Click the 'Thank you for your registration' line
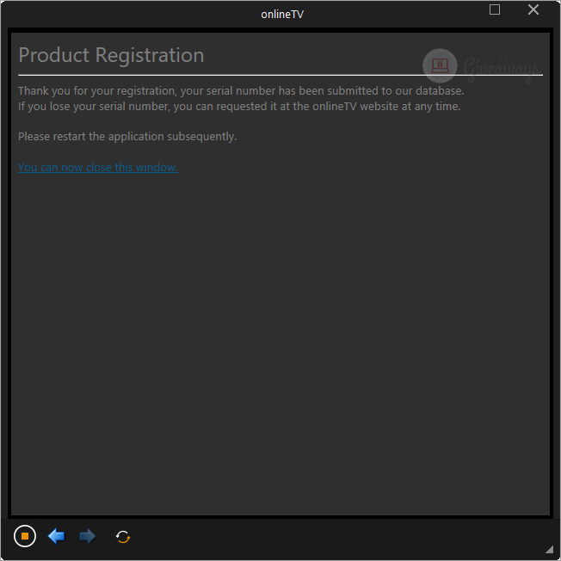 click(x=241, y=91)
